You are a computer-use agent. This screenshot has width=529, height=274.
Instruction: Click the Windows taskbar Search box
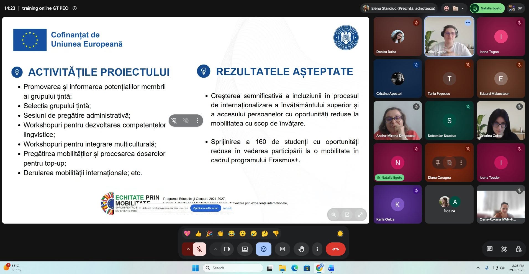(x=233, y=268)
